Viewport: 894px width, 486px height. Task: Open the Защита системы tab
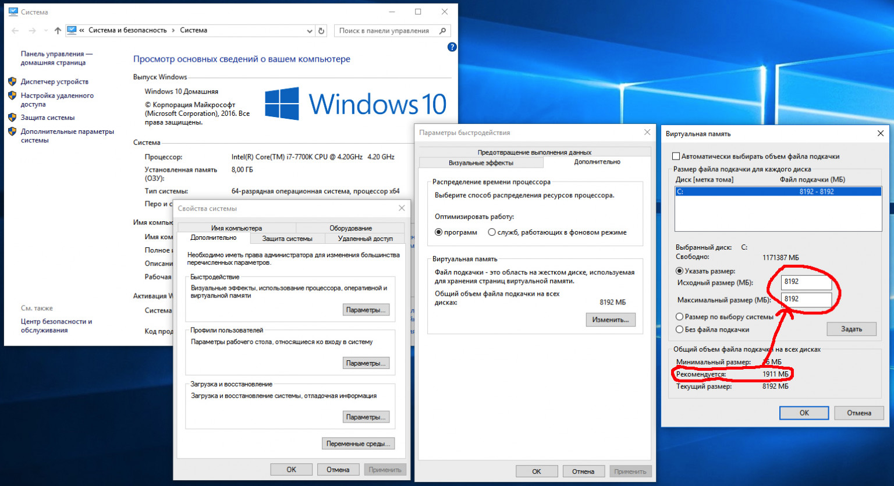point(287,239)
